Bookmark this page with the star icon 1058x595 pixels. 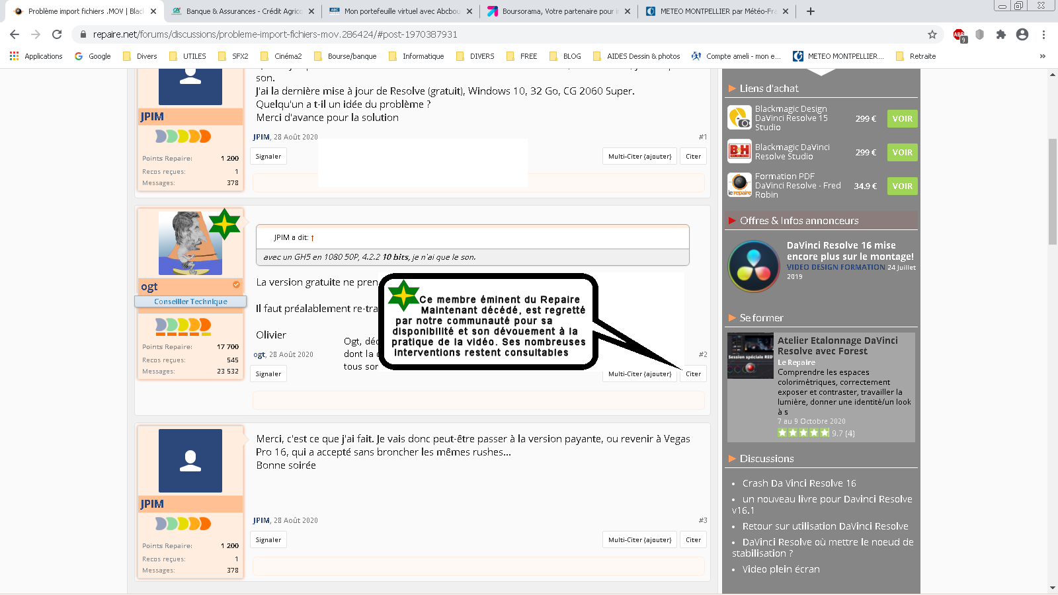tap(932, 34)
